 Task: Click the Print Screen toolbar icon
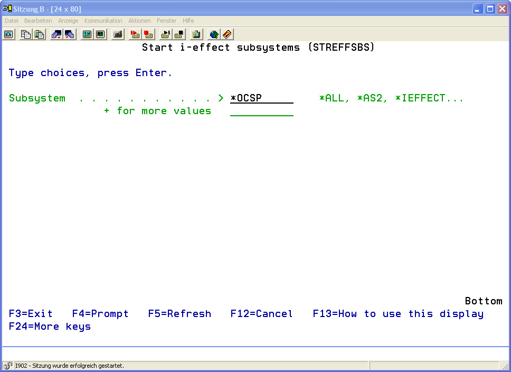(9, 34)
